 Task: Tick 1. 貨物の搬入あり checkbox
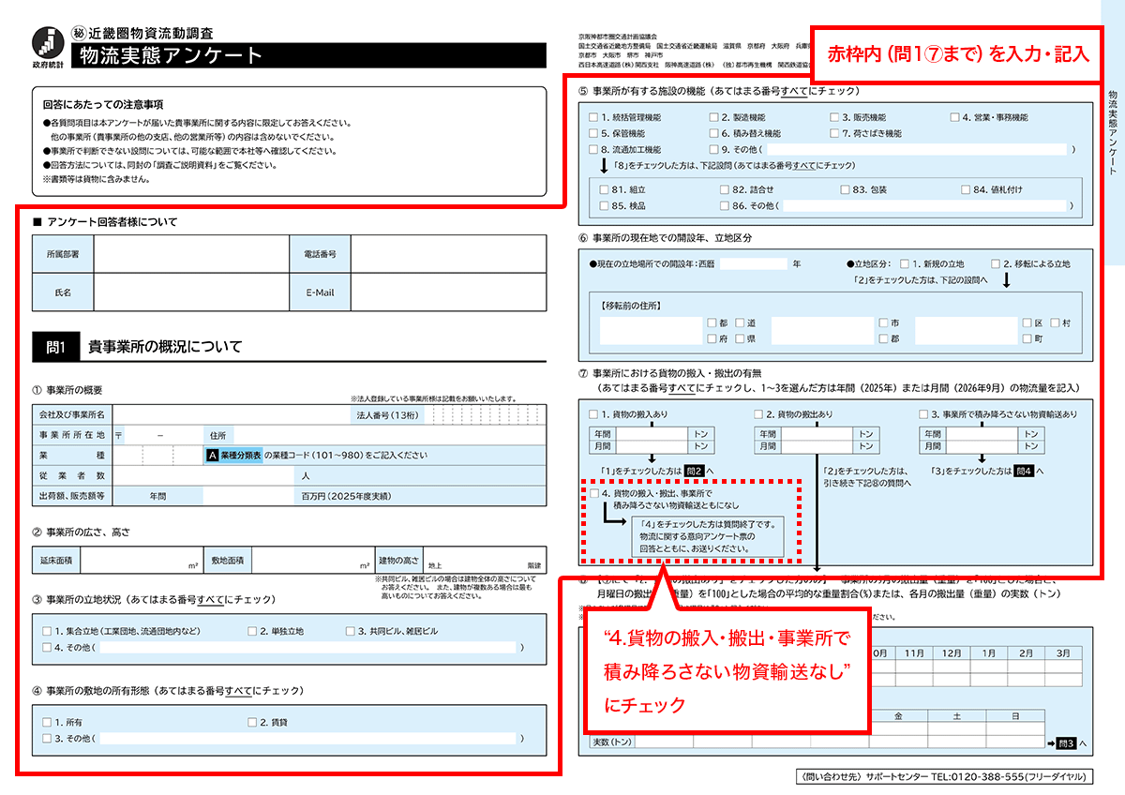[x=593, y=414]
